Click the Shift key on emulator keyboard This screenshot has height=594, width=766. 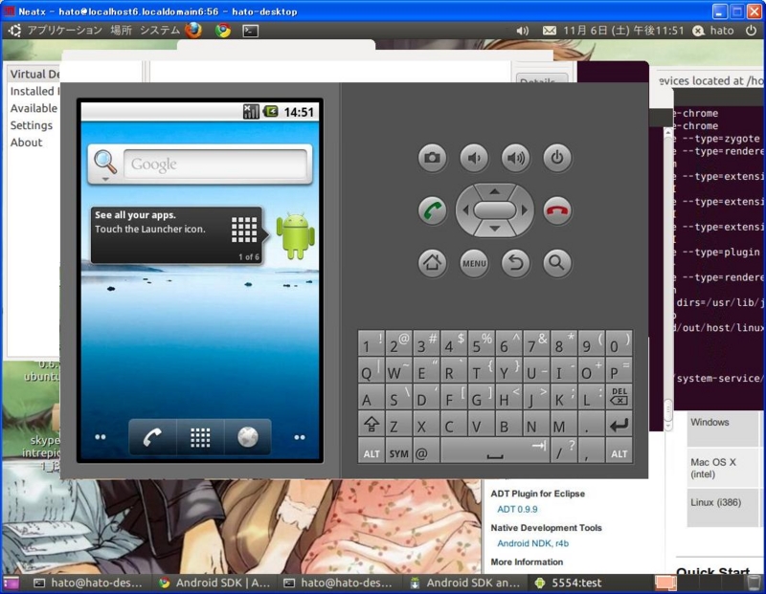372,425
